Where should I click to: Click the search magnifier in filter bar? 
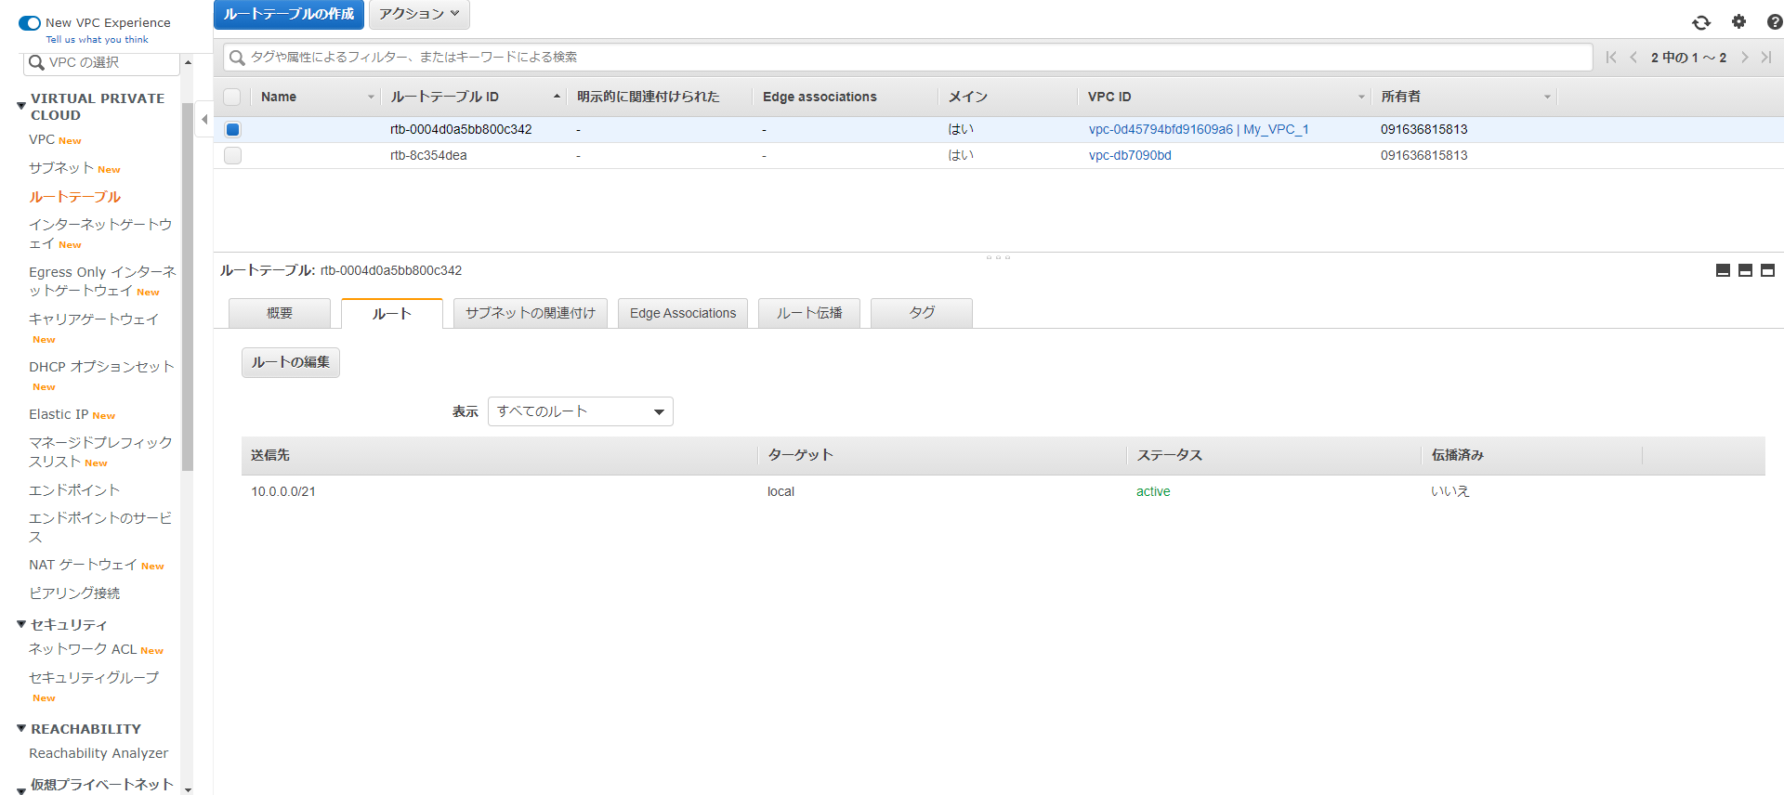pyautogui.click(x=237, y=58)
